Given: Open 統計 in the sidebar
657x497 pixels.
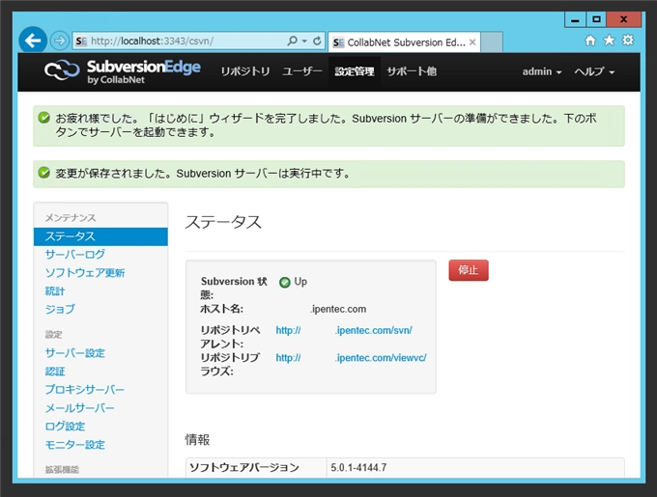Looking at the screenshot, I should point(55,290).
